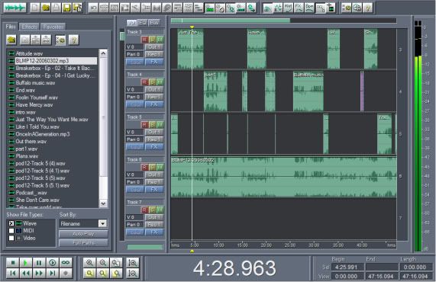Viewport: 436px width, 282px height.
Task: Mute Track 3 with the M button
Action: click(160, 40)
